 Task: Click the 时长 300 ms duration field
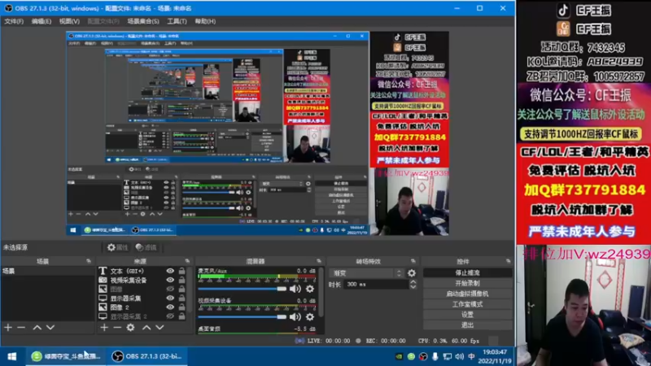[376, 284]
